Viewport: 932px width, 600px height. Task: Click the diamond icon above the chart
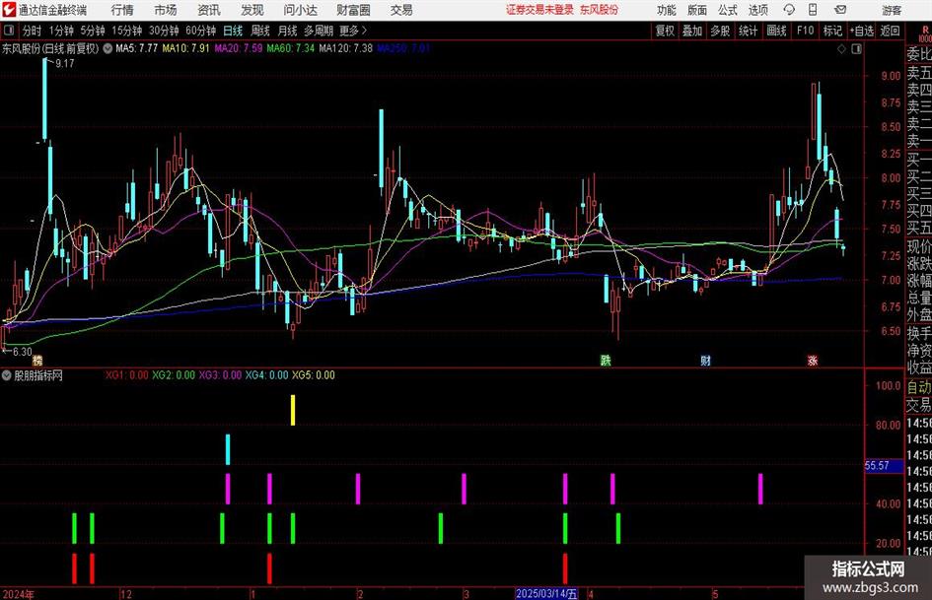(x=841, y=48)
